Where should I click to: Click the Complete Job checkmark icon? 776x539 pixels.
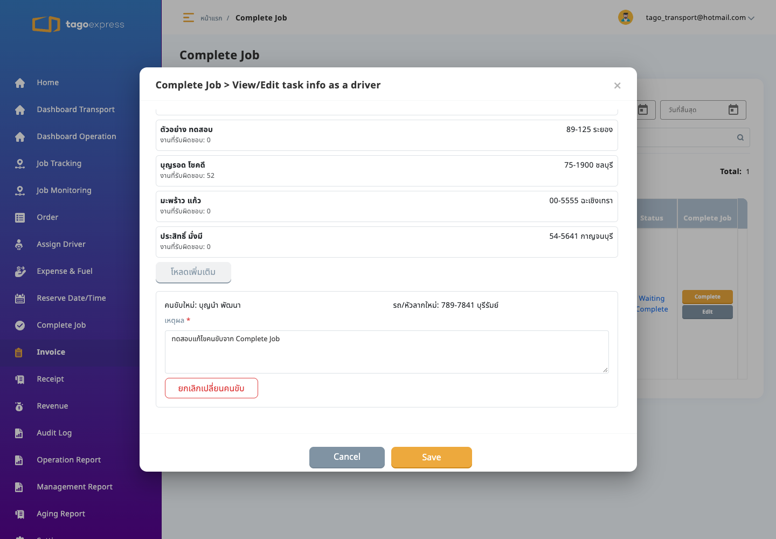(x=20, y=325)
